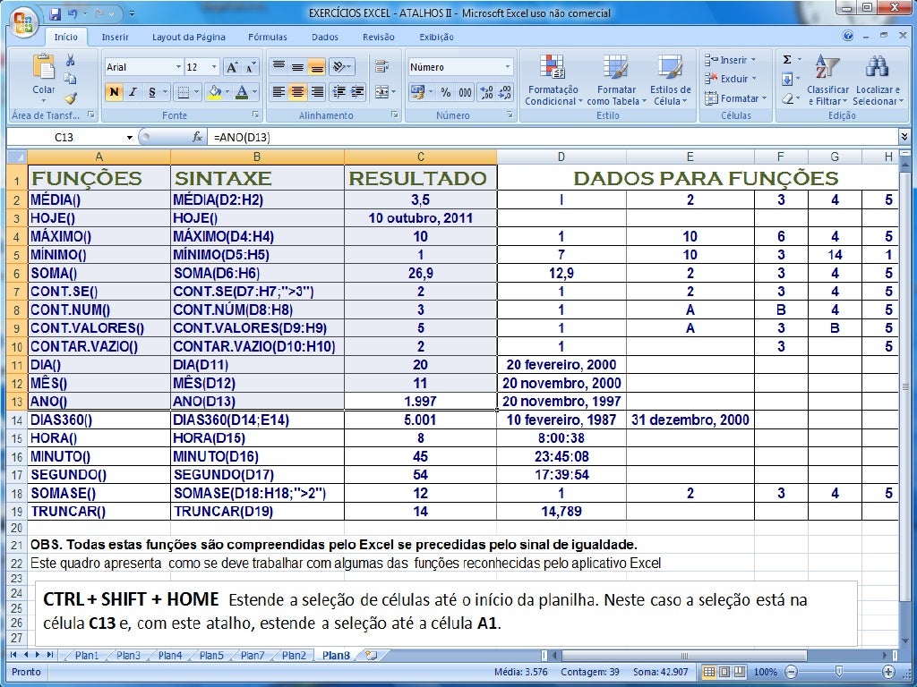Switch to Exibição ribbon tab
The image size is (917, 687).
point(436,37)
